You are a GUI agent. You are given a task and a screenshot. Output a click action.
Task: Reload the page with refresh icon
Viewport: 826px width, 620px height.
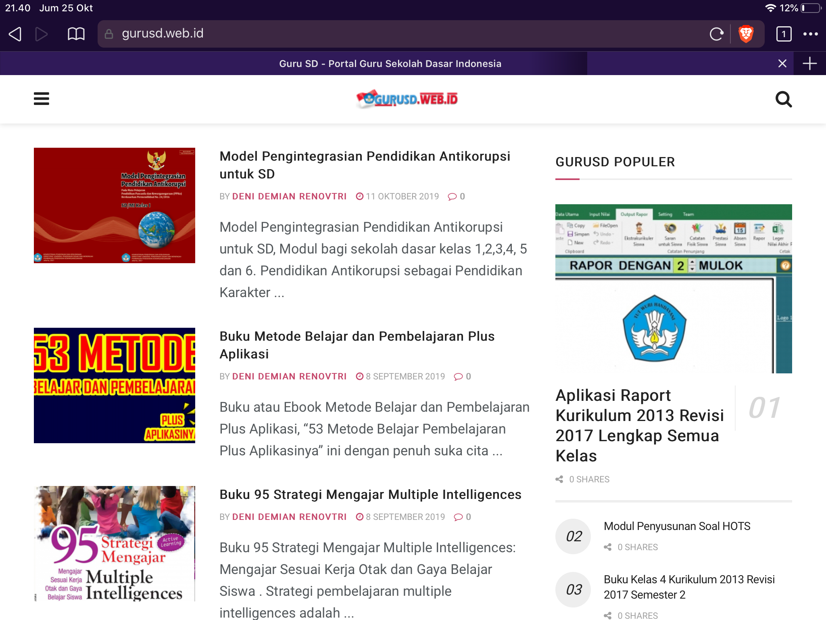coord(716,34)
